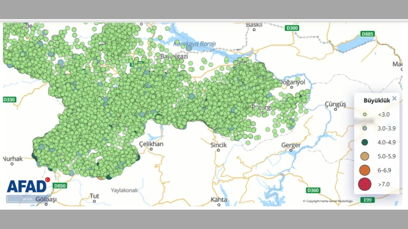Viewport: 408px width, 229px height.
Task: Click the E99 route marker
Action: point(368,200)
